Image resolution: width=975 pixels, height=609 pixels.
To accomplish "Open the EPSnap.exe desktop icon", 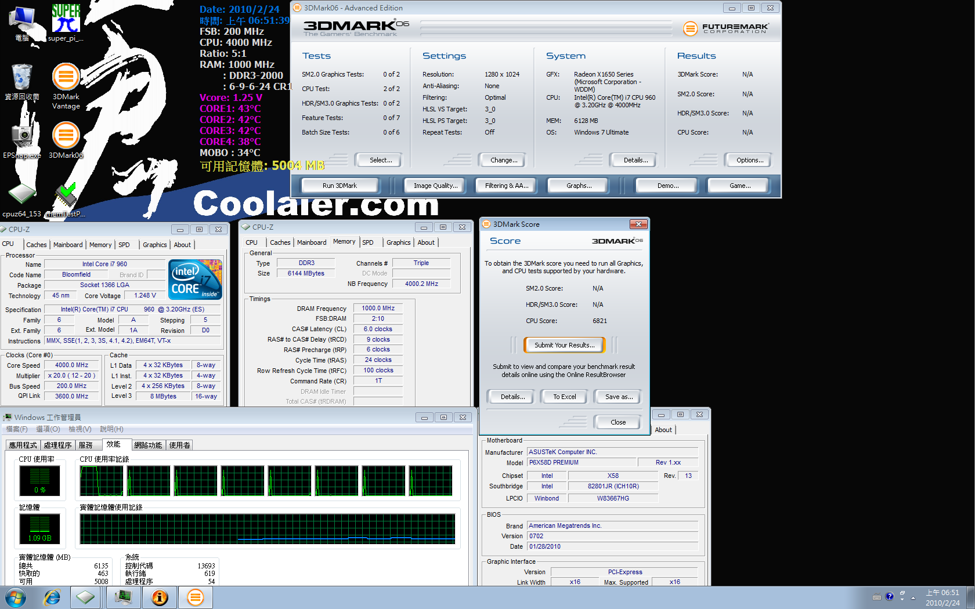I will point(22,140).
